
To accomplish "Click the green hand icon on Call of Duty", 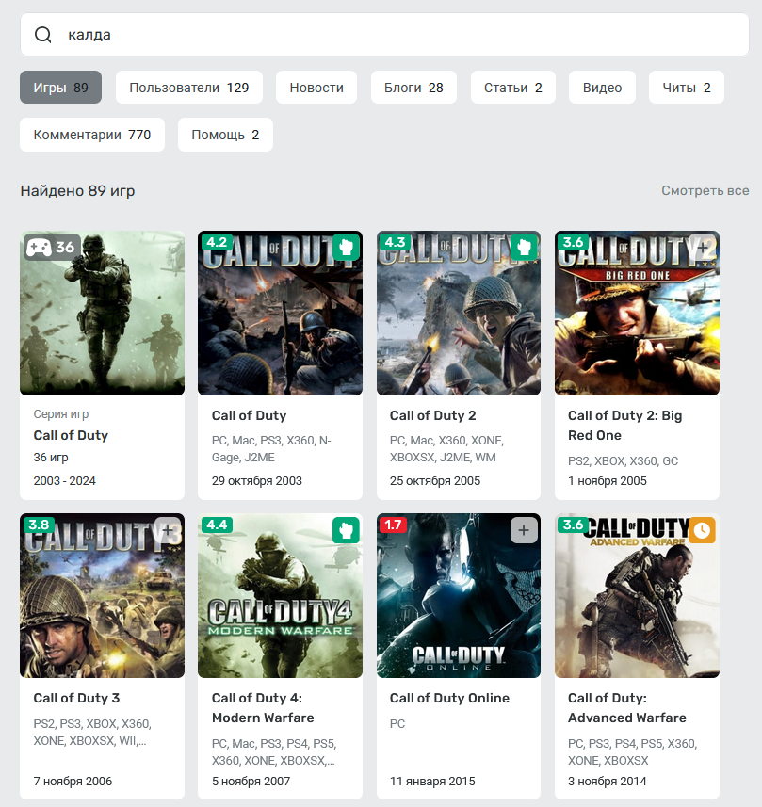I will 346,248.
